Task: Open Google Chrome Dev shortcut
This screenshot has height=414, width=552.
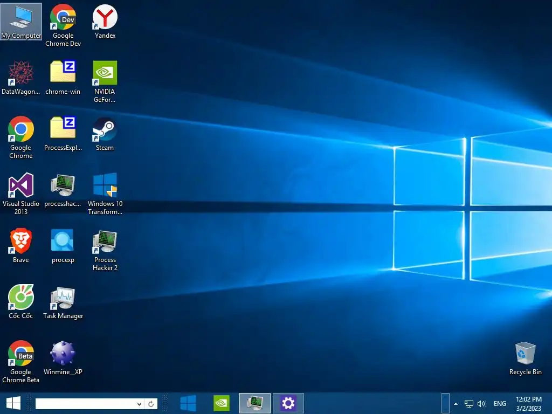Action: tap(63, 25)
